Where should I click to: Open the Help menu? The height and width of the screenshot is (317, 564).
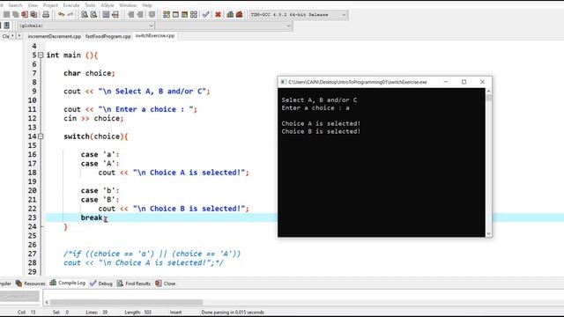[147, 5]
